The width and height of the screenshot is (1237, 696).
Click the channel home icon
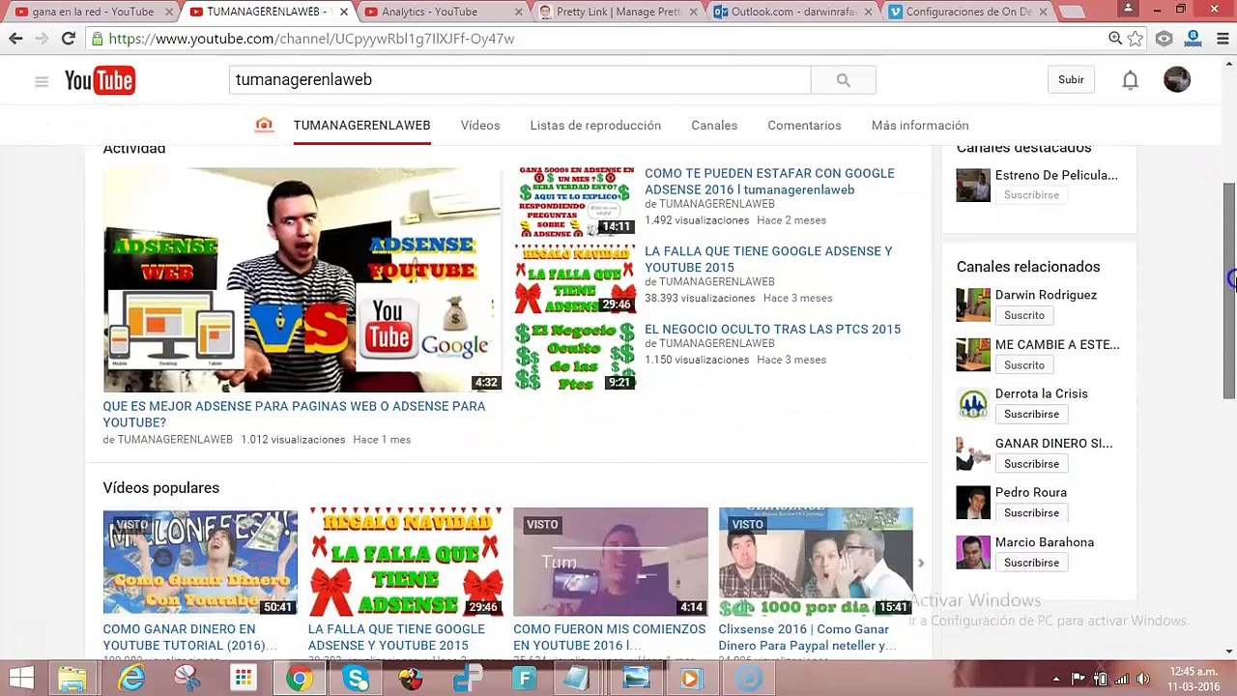pos(264,125)
